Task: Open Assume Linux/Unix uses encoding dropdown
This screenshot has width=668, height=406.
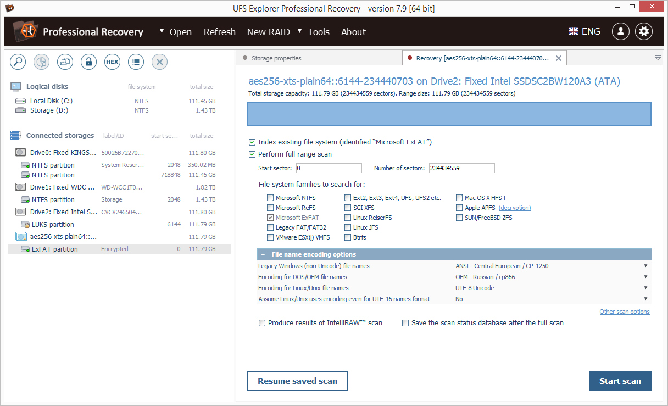Action: tap(552, 299)
